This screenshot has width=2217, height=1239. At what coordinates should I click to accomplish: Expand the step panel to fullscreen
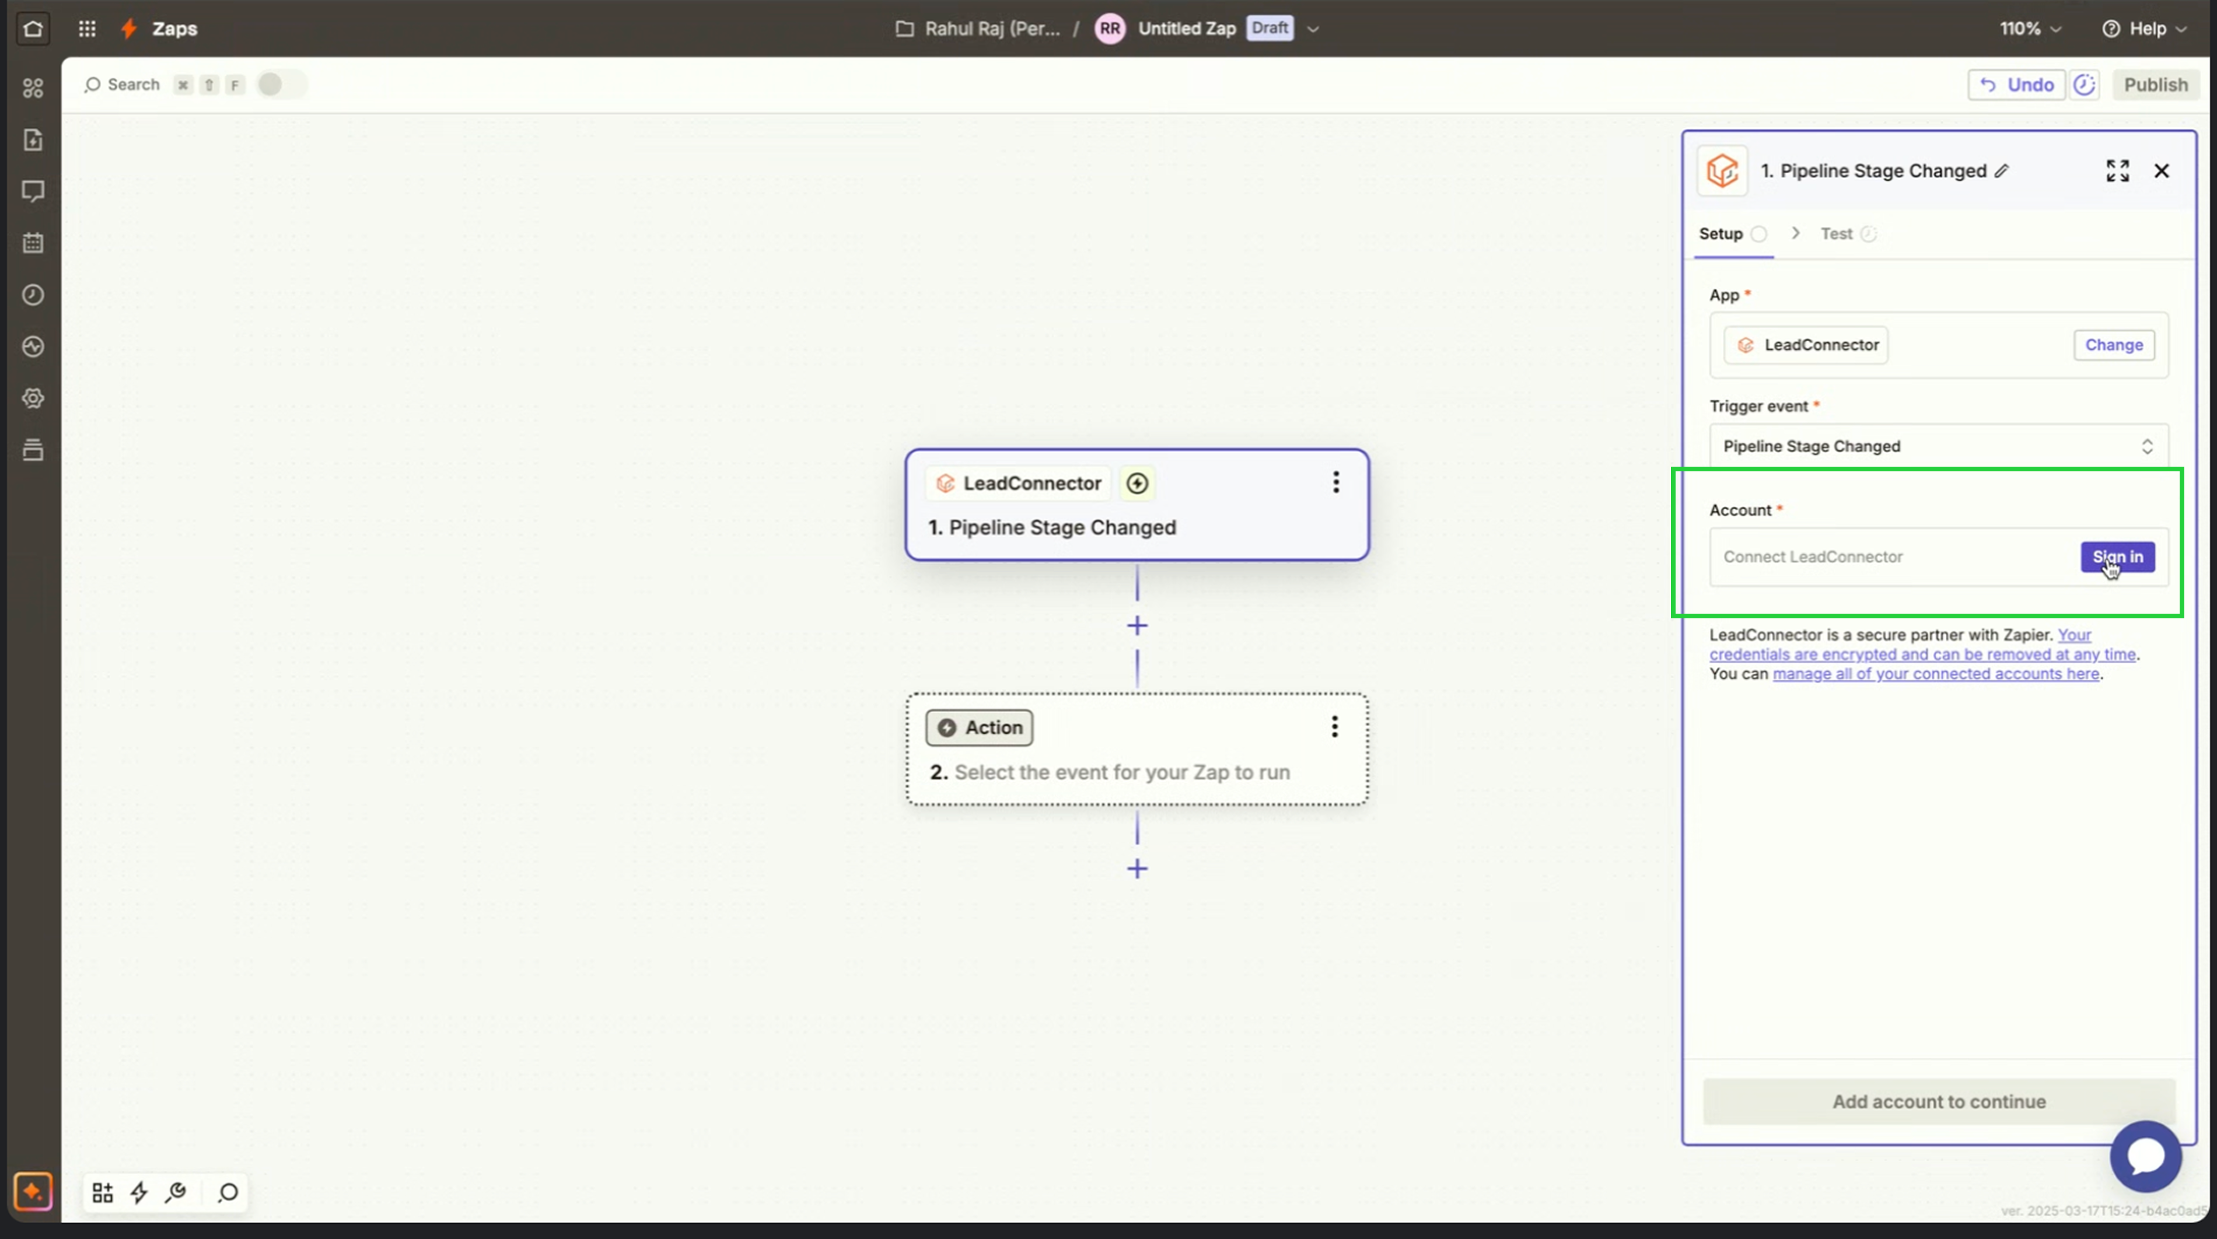[2117, 170]
